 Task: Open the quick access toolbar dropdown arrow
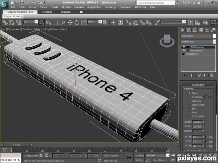click(x=44, y=3)
